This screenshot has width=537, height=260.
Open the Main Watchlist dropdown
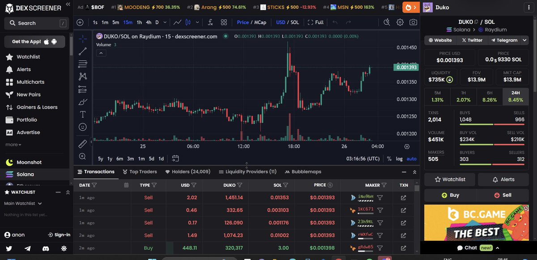[x=22, y=203]
